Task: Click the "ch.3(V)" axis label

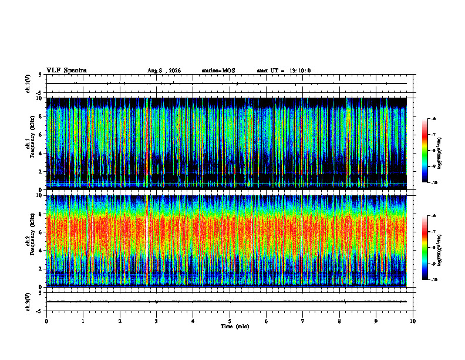Action: (x=28, y=302)
